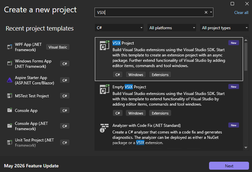
Task: Click the Windows Forms App template icon
Action: [10, 63]
